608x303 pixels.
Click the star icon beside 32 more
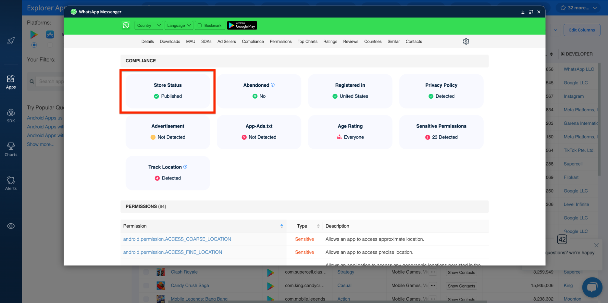point(563,8)
